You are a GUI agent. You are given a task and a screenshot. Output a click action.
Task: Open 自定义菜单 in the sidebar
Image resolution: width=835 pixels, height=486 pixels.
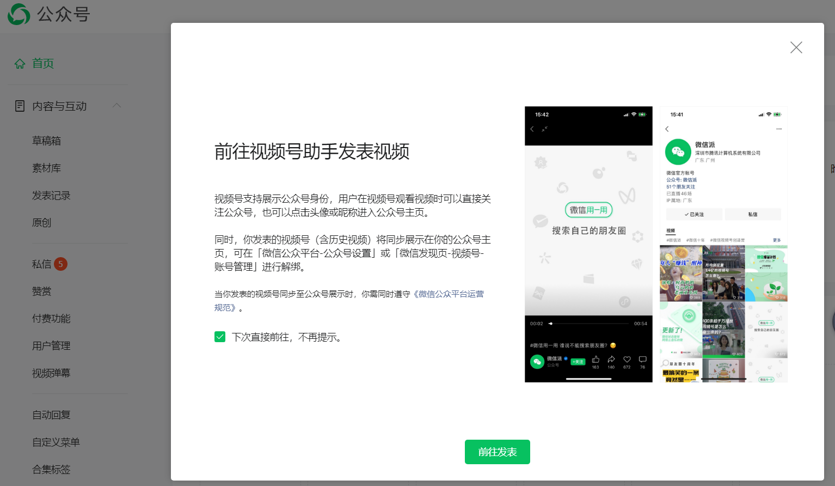click(56, 442)
